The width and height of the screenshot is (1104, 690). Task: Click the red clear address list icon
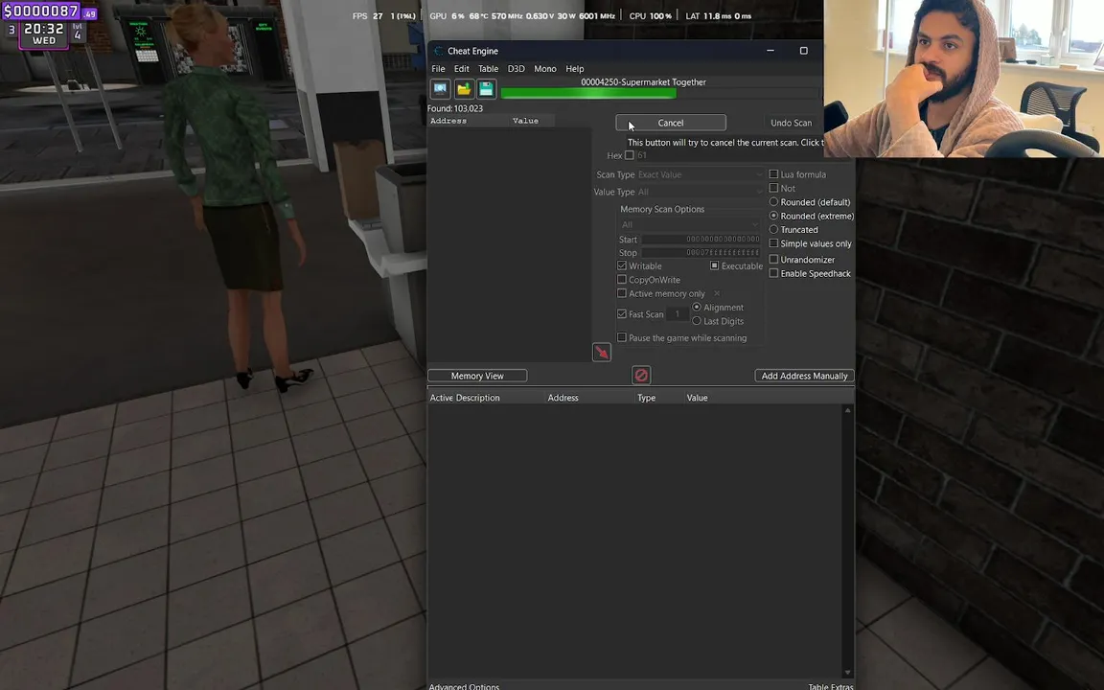pos(641,376)
